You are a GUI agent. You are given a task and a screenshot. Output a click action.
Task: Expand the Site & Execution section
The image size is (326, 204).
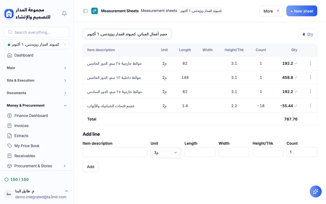click(x=37, y=81)
